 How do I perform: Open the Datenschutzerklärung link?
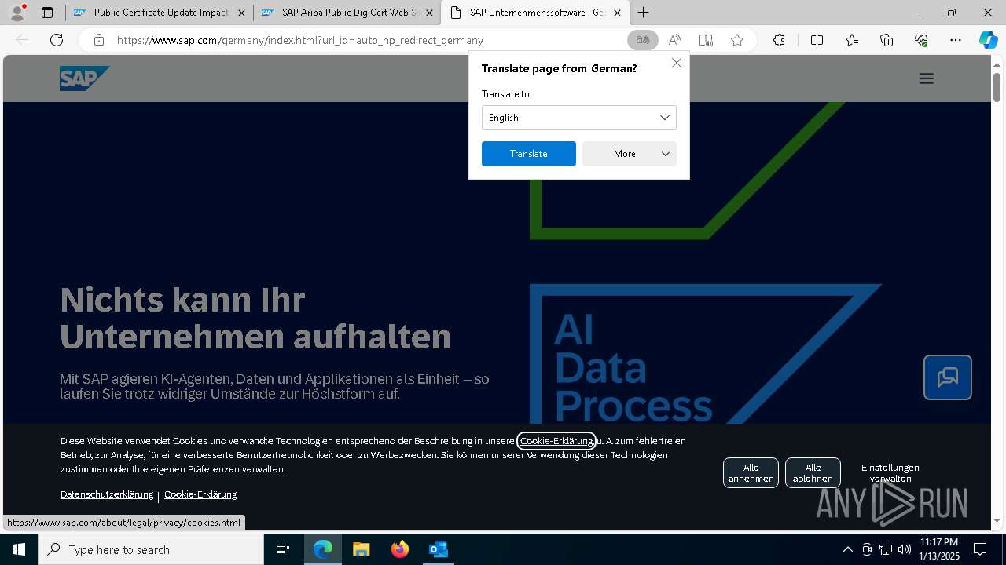(x=107, y=494)
